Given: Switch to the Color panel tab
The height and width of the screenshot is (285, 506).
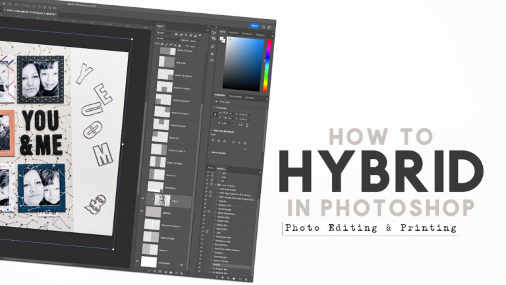Looking at the screenshot, I should 223,32.
